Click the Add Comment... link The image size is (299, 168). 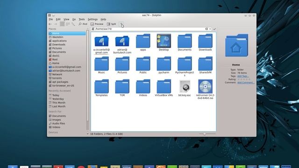point(246,83)
